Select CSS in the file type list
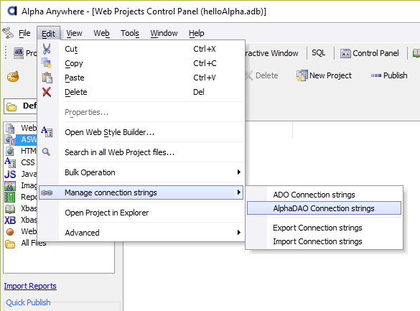 [28, 162]
